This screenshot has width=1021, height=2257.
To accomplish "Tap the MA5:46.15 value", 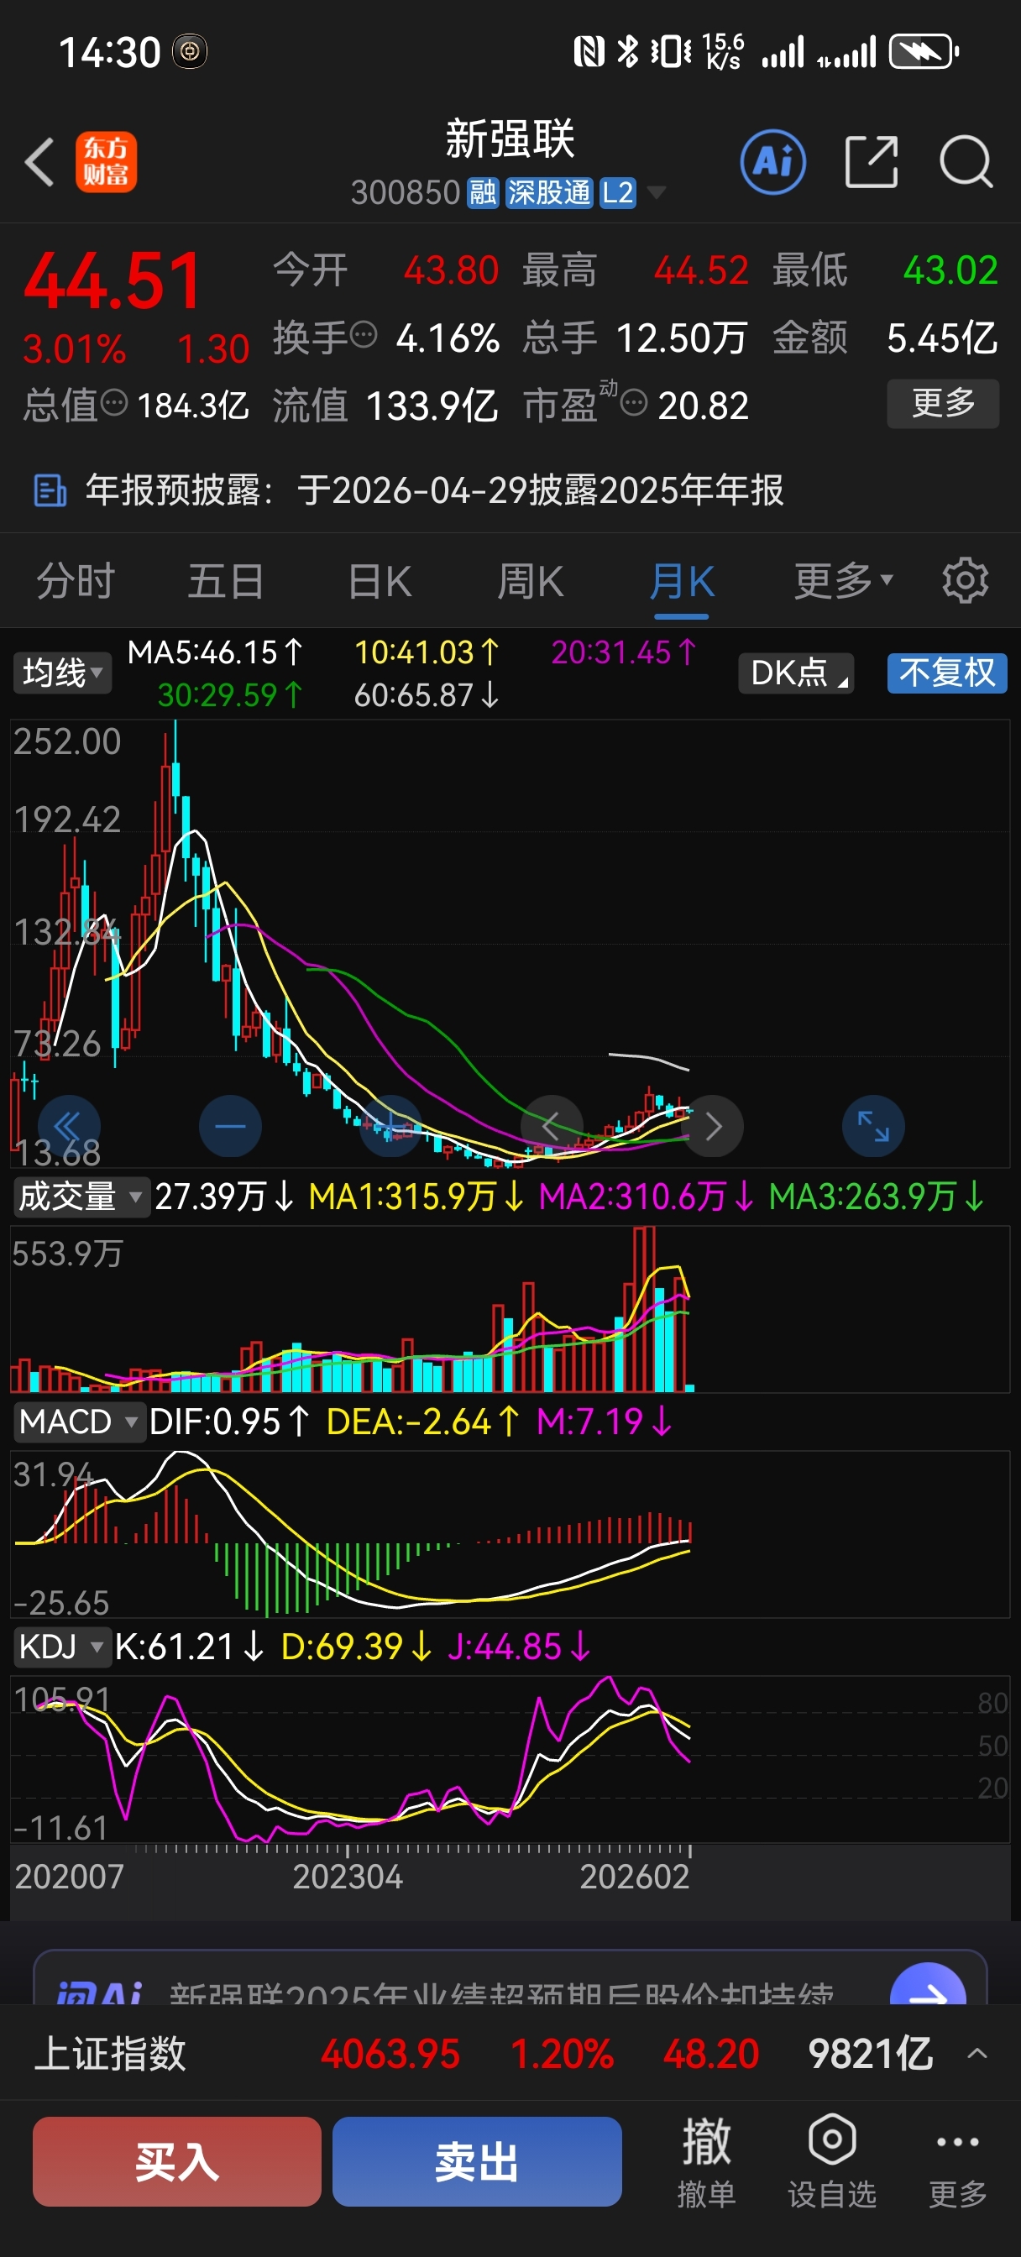I will (x=216, y=652).
